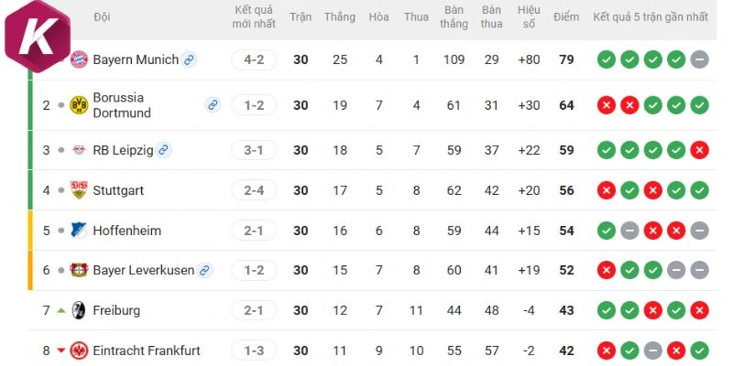Viewport: 733px width, 366px height.
Task: Click the Bayer Leverkusen club logo
Action: (79, 270)
